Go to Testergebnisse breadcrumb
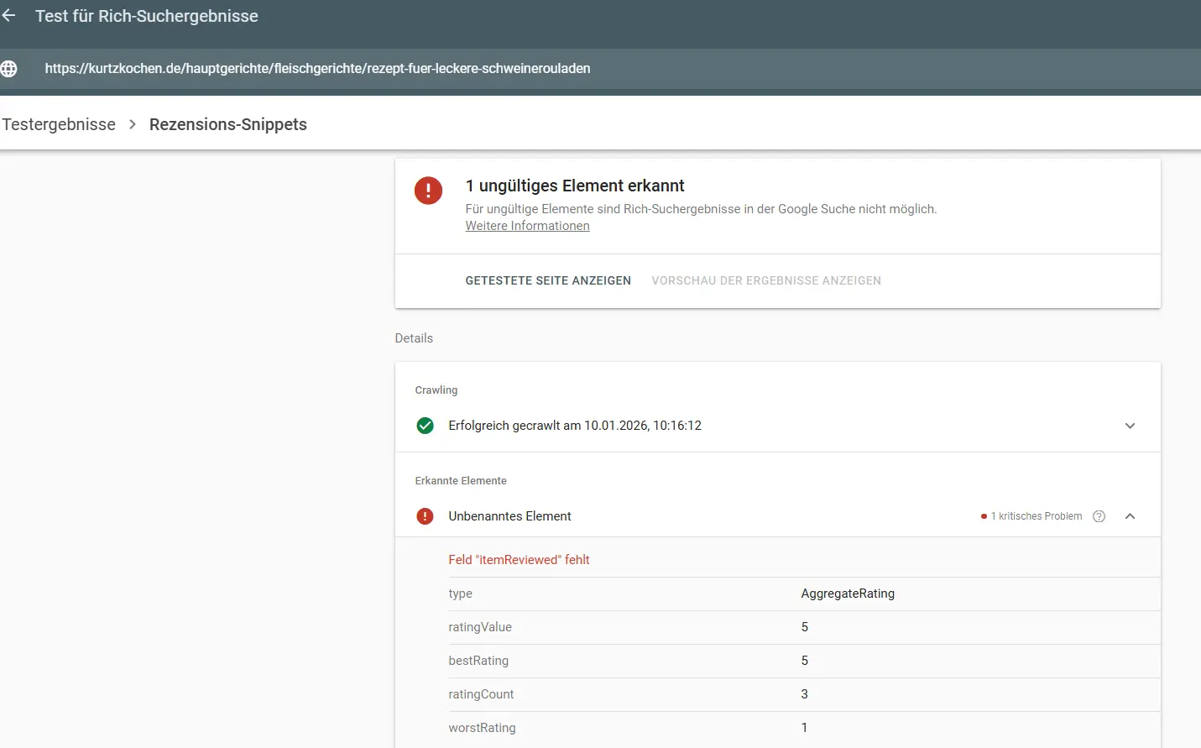Viewport: 1201px width, 748px height. click(x=59, y=124)
